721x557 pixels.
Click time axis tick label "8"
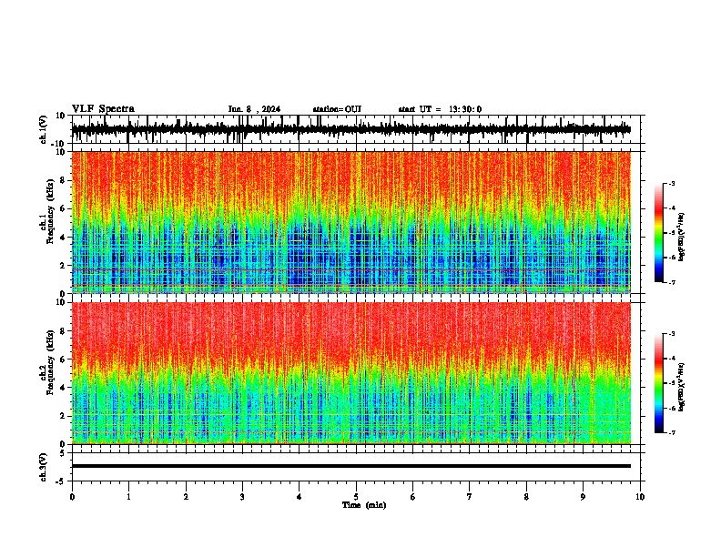[x=526, y=497]
